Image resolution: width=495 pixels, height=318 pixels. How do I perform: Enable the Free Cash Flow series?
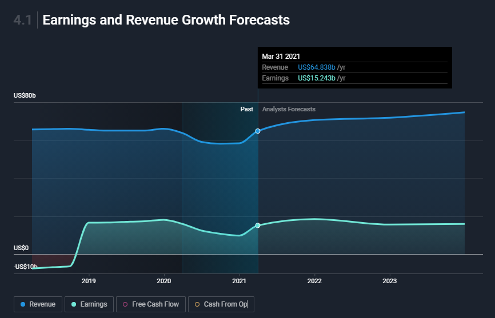pos(150,304)
